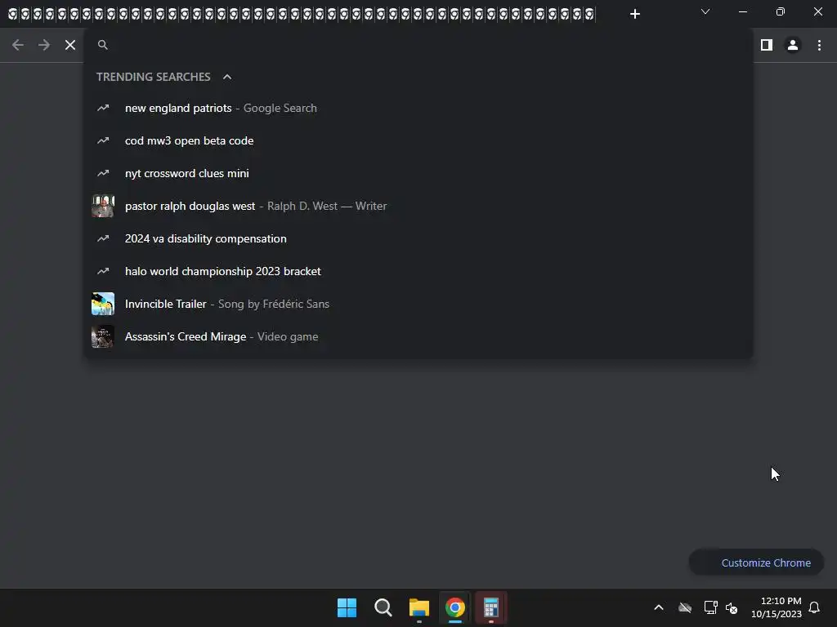Open the notifications bell
Image resolution: width=837 pixels, height=627 pixels.
[x=814, y=607]
